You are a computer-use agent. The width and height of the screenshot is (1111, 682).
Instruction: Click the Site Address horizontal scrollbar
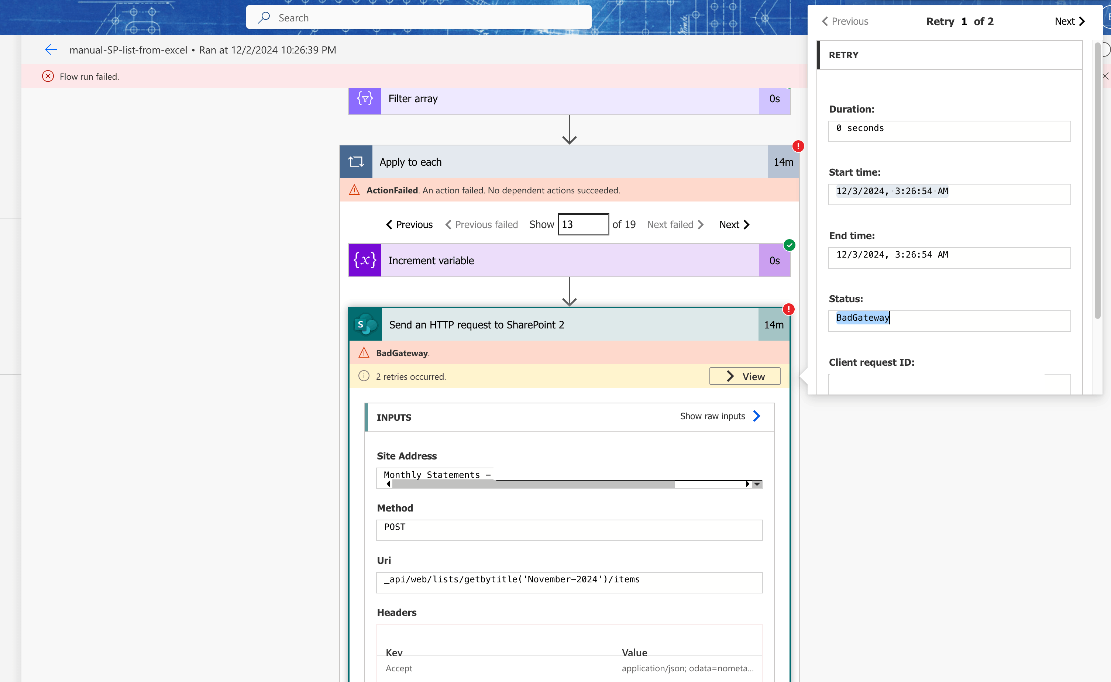tap(533, 485)
